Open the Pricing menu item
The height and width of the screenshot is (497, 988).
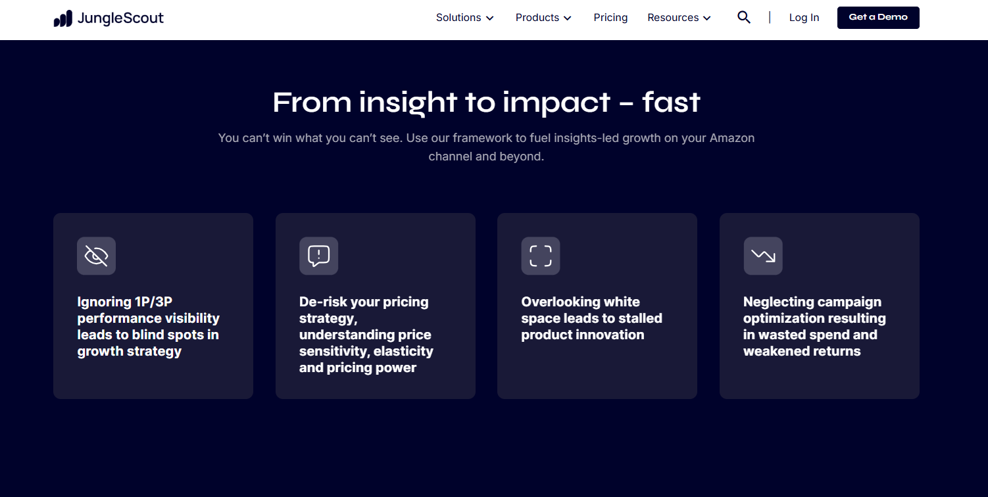point(610,18)
